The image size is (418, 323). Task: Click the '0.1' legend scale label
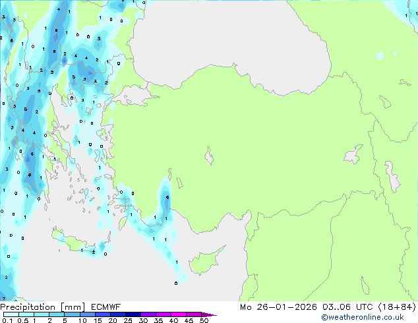tap(7, 320)
